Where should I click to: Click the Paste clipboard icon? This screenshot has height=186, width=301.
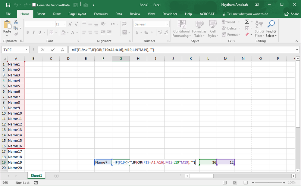[x=7, y=25]
